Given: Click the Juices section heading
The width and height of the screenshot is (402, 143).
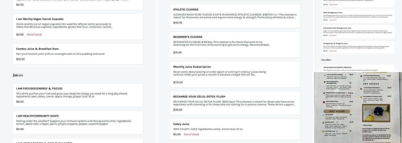Looking at the screenshot, I should [x=18, y=75].
